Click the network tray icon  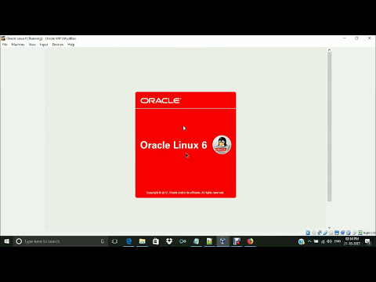[323, 242]
